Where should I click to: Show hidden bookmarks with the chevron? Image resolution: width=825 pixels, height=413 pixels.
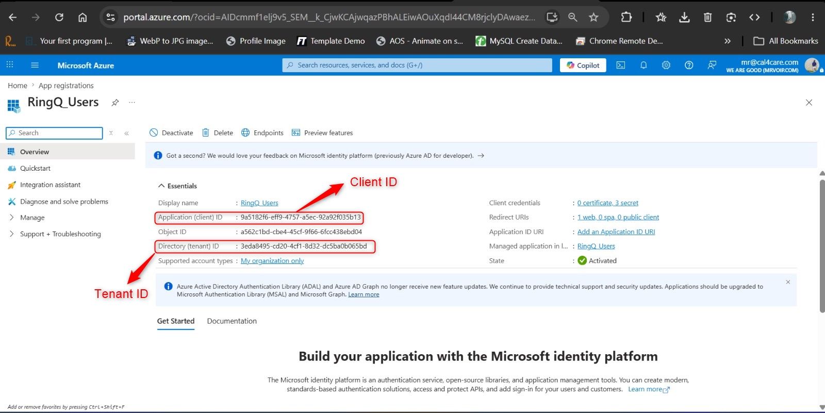point(728,41)
